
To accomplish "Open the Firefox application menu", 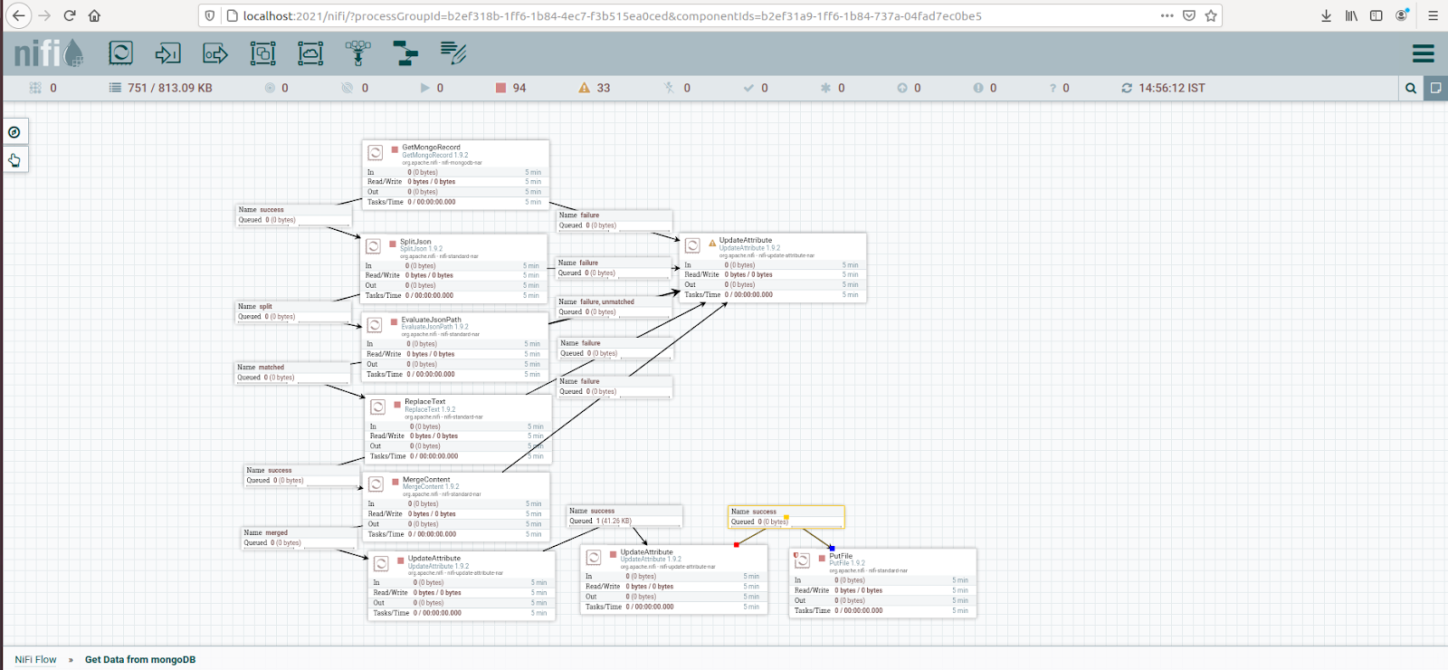I will point(1433,15).
